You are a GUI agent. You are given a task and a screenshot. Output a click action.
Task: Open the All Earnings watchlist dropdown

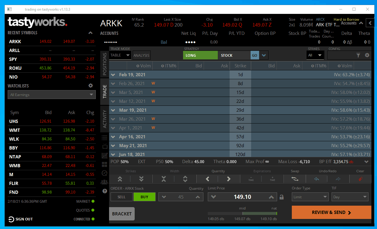pos(52,95)
